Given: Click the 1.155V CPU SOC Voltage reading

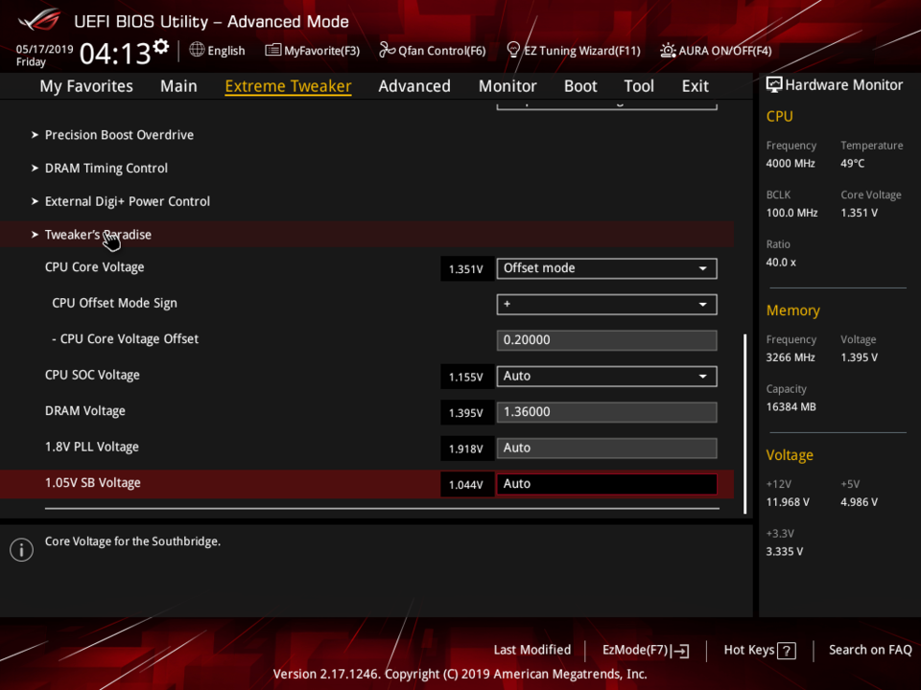Looking at the screenshot, I should (466, 377).
